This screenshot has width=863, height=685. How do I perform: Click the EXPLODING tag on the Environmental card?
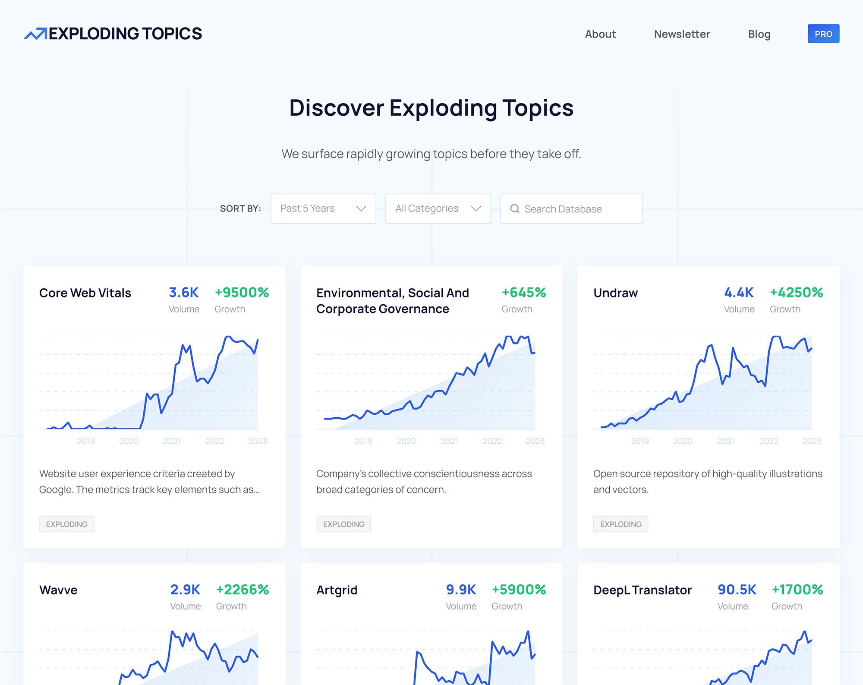(344, 524)
